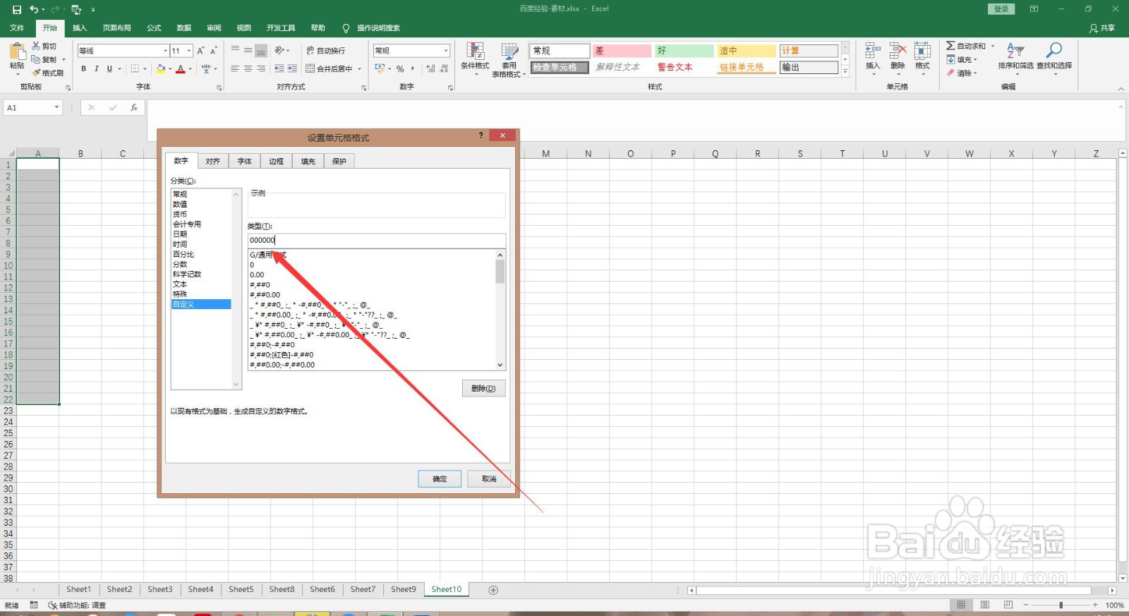Click the increase decimal icon

point(430,68)
